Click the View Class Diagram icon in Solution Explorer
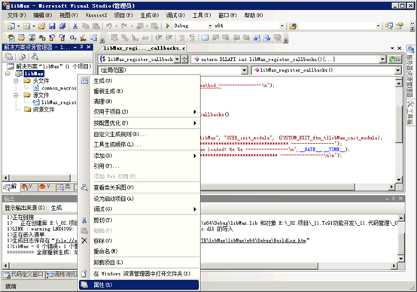Viewport: 417px width, 292px height. (35, 56)
